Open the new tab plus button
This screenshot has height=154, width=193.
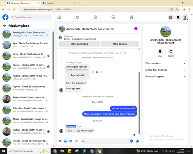point(80,3)
